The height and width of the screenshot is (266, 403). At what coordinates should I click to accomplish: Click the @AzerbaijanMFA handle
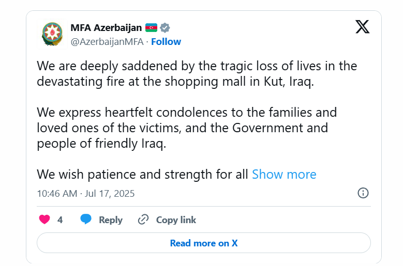(107, 41)
